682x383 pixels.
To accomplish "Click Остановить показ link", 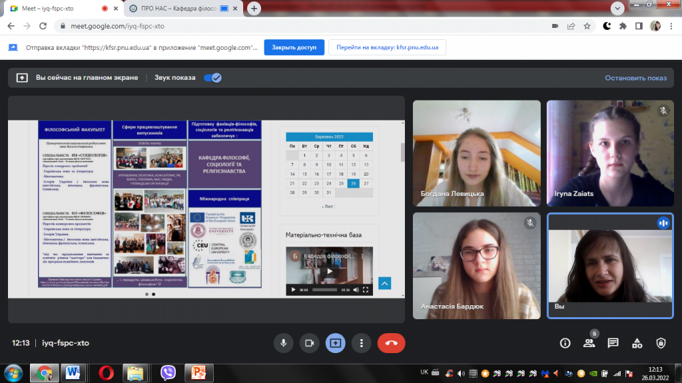I will click(635, 78).
